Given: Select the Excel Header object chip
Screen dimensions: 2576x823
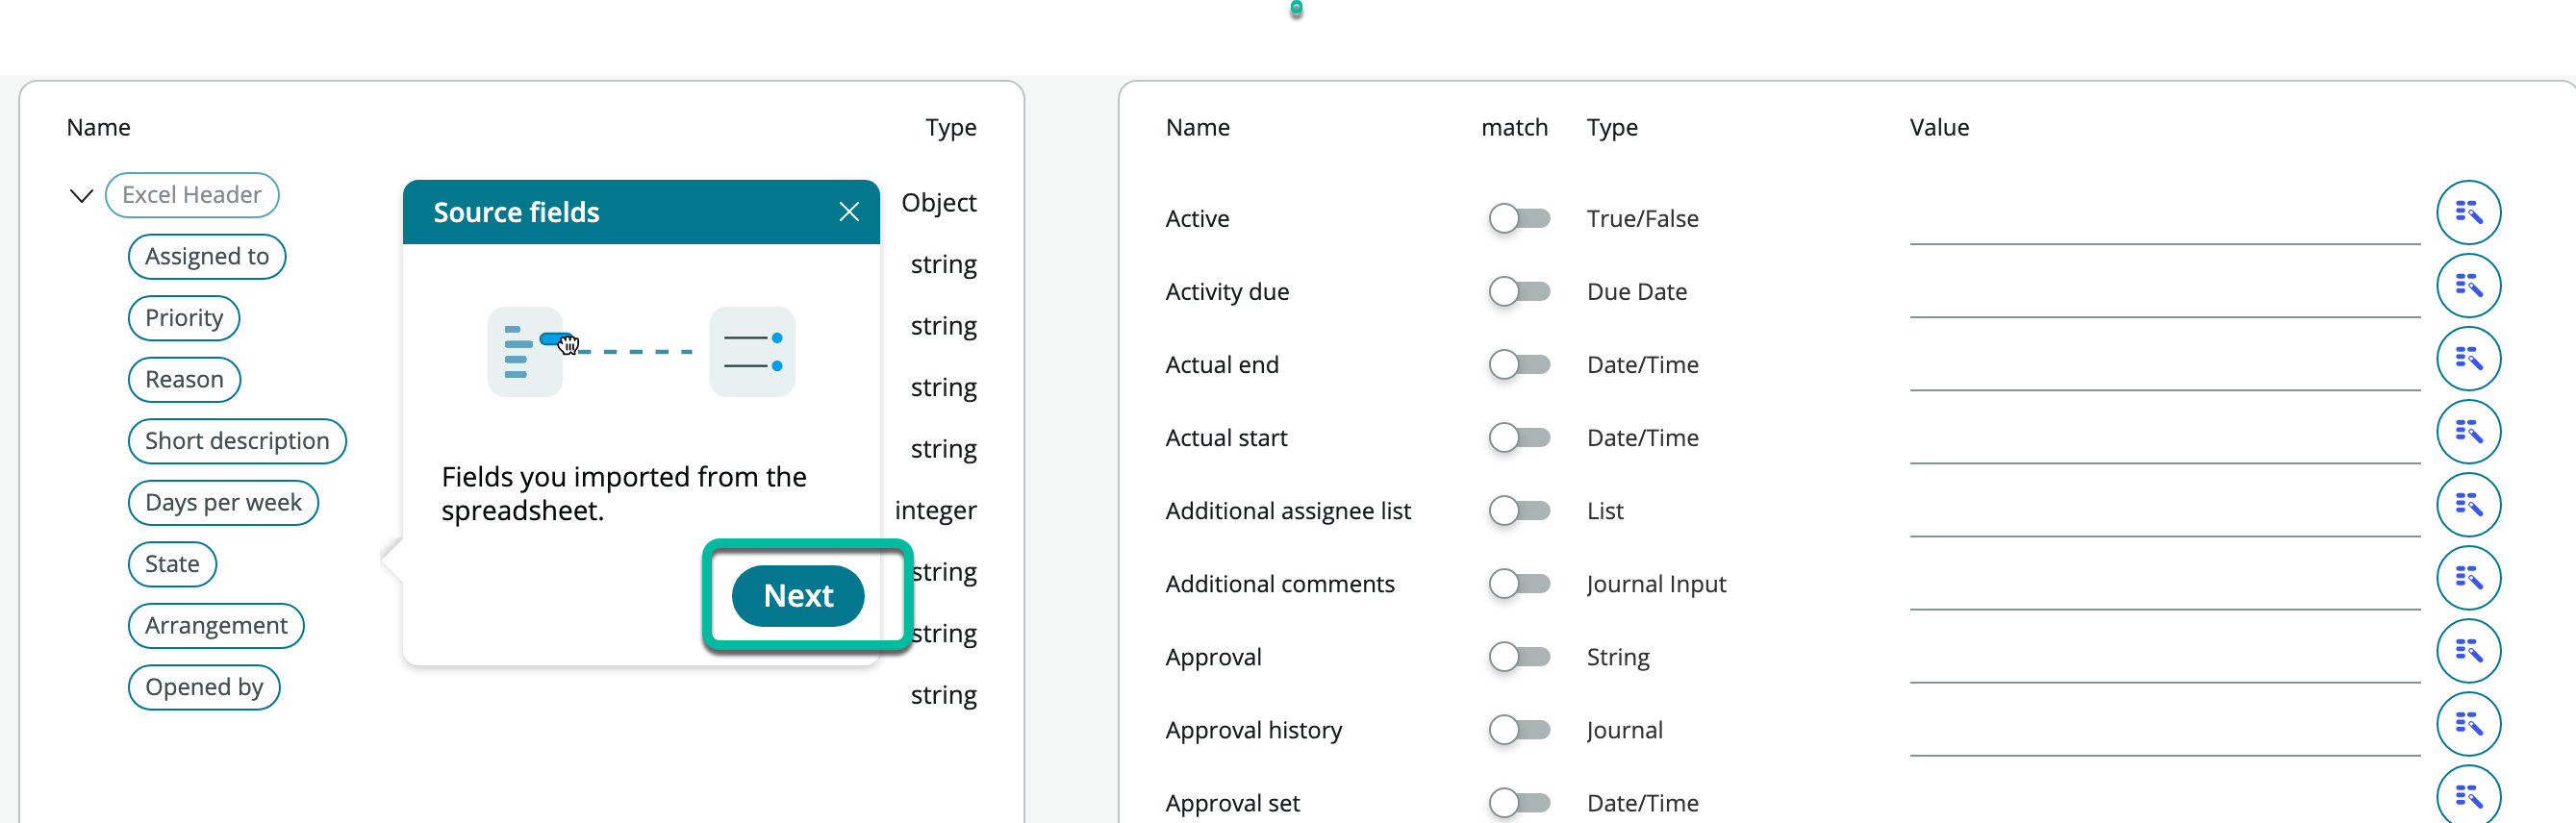Looking at the screenshot, I should pos(191,195).
